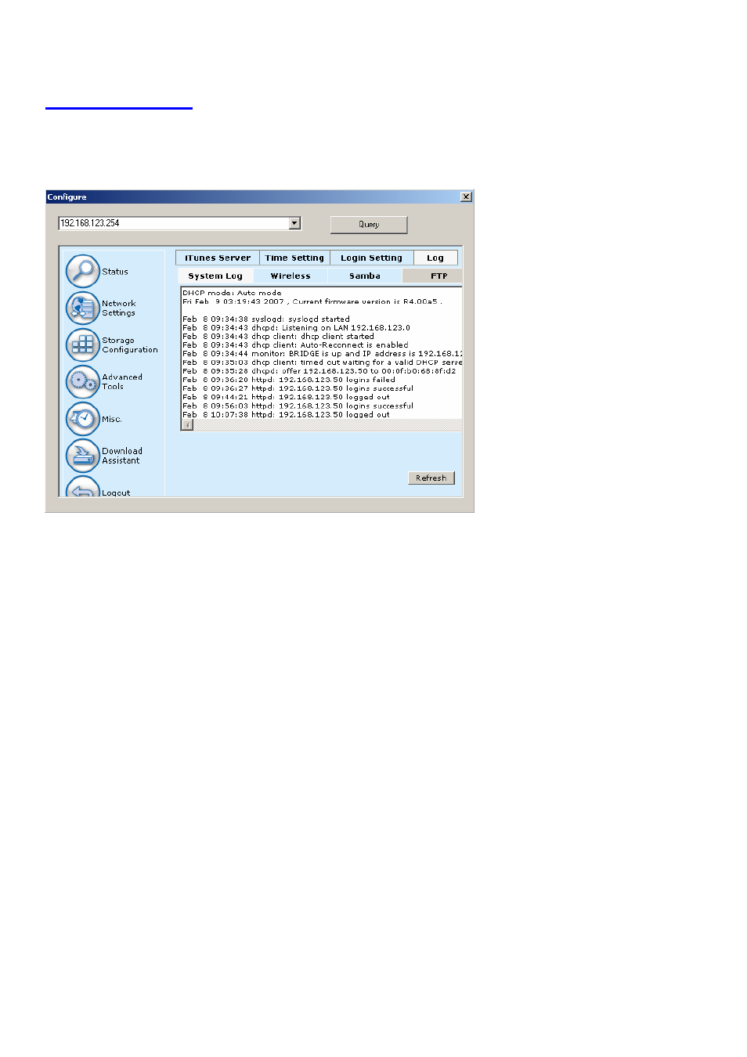
Task: Click the Refresh button
Action: (x=431, y=478)
